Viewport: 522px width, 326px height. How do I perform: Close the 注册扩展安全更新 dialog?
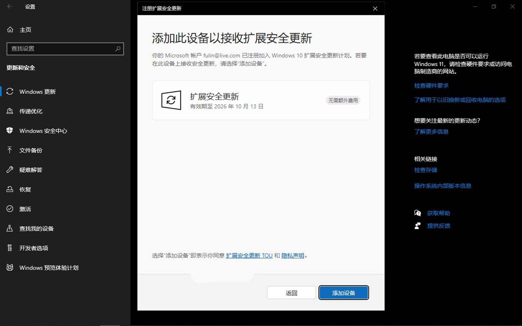coord(375,8)
